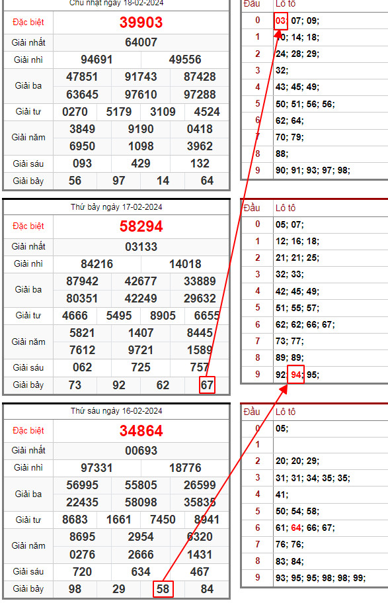Click the header Thứ bảy ngày 17-02-2024
The width and height of the screenshot is (388, 603).
click(116, 207)
